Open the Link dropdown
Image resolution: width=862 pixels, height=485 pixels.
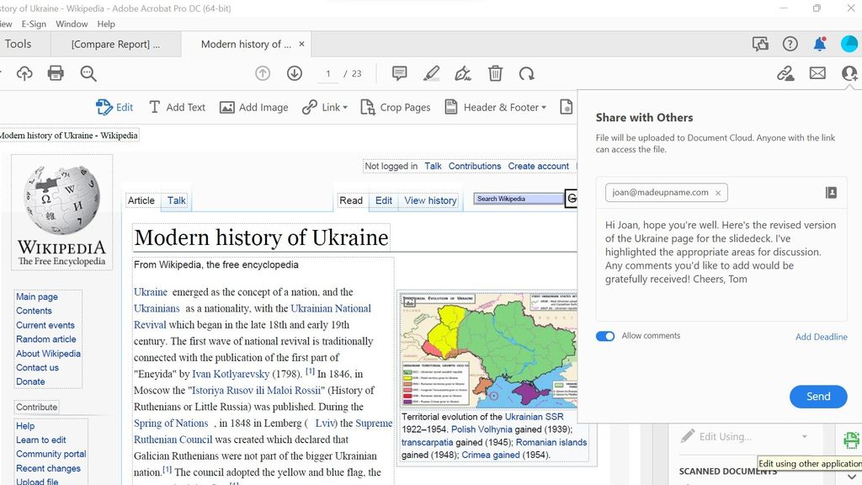pyautogui.click(x=325, y=107)
